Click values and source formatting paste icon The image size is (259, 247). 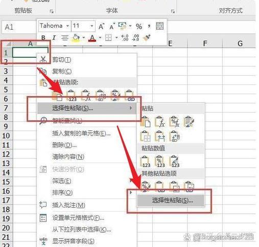tap(174, 161)
